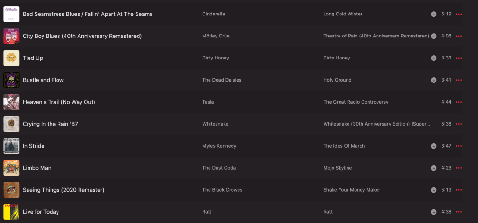Click download icon beside Live for Today
The height and width of the screenshot is (223, 478).
coord(434,212)
